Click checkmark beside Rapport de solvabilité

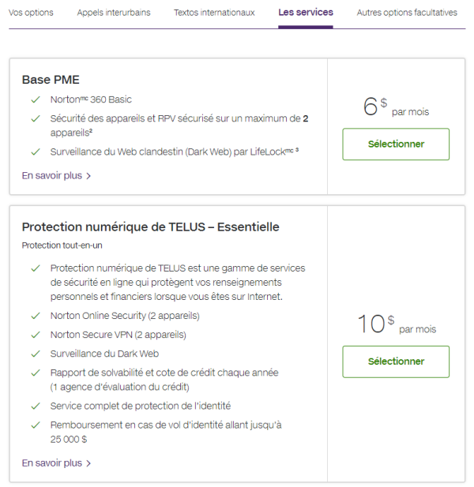pyautogui.click(x=35, y=373)
